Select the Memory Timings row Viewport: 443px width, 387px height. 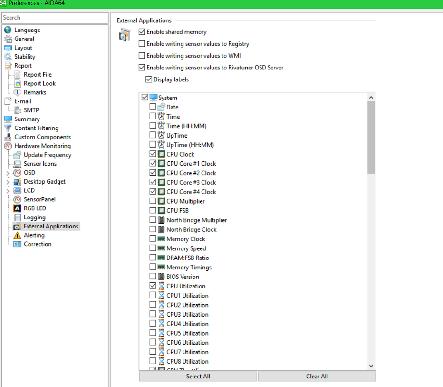coord(189,267)
